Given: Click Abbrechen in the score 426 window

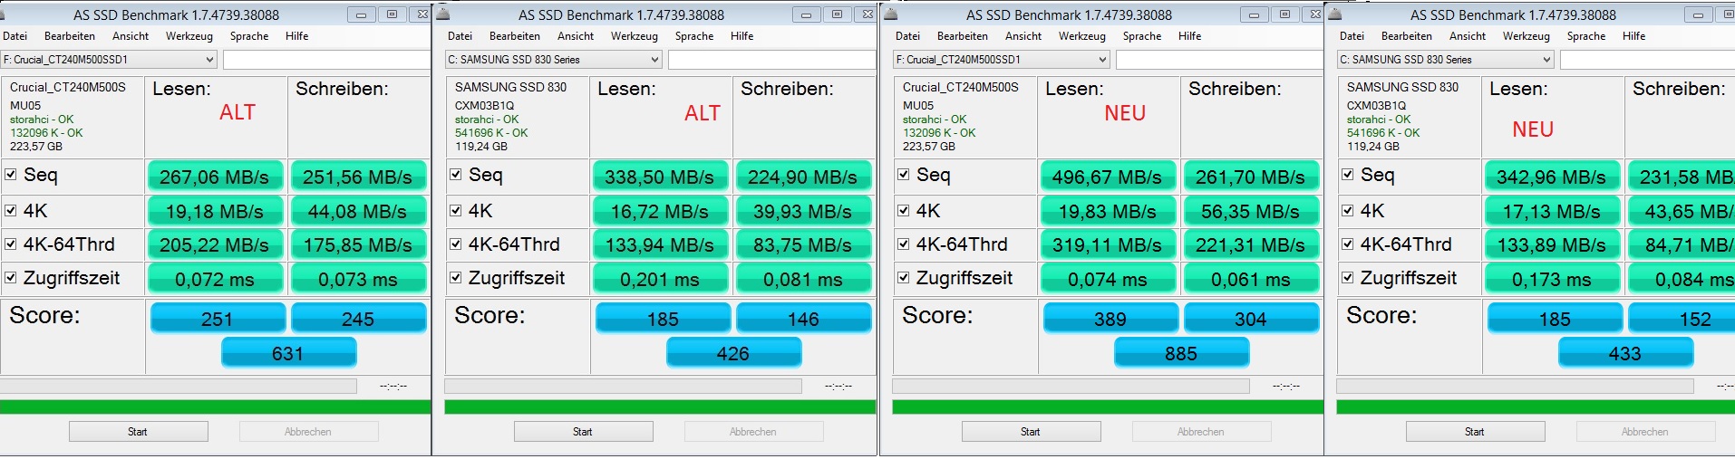Looking at the screenshot, I should point(753,431).
